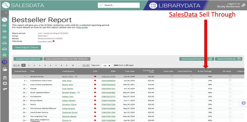The width and height of the screenshot is (247, 122).
Task: Expand the left sidebar with the double chevron
Action: click(x=6, y=13)
